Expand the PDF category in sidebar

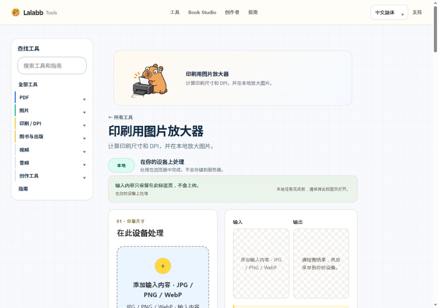pyautogui.click(x=52, y=98)
